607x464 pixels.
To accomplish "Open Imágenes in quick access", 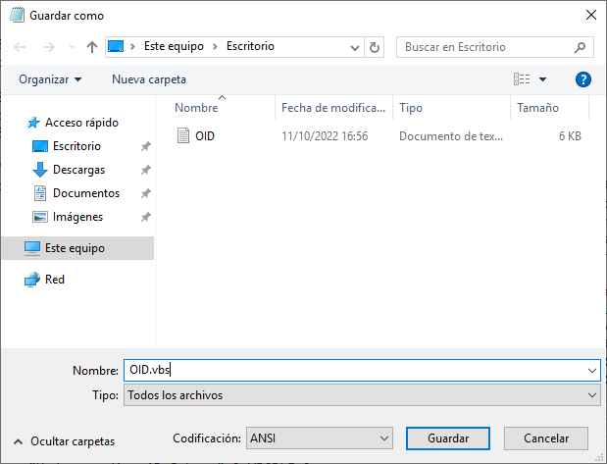I will point(77,217).
